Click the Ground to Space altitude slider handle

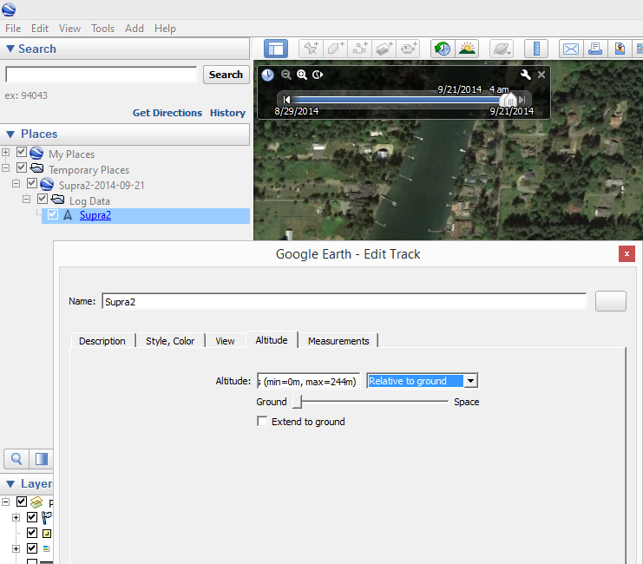click(298, 402)
